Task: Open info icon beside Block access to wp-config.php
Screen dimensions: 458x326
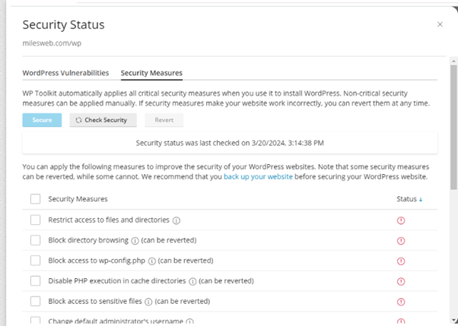Action: [151, 261]
